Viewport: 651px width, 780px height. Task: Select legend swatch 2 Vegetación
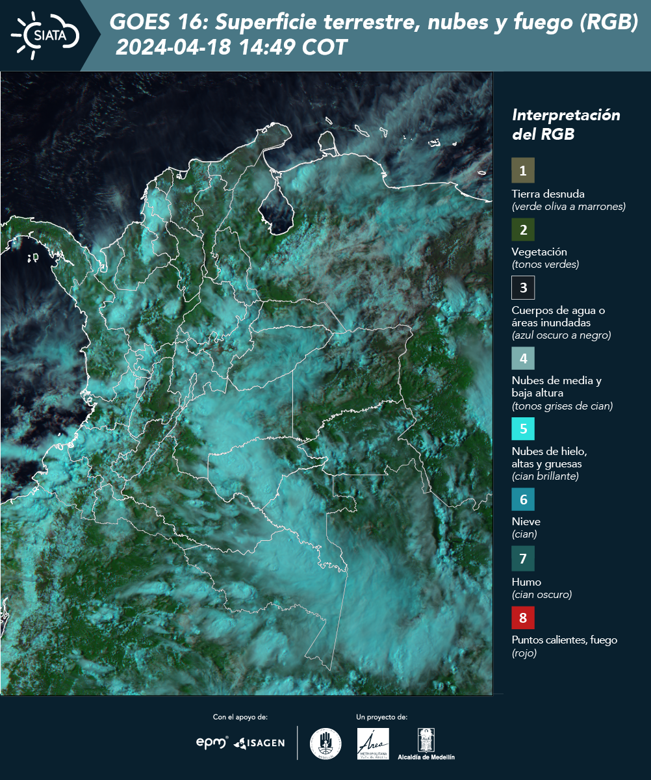point(523,229)
